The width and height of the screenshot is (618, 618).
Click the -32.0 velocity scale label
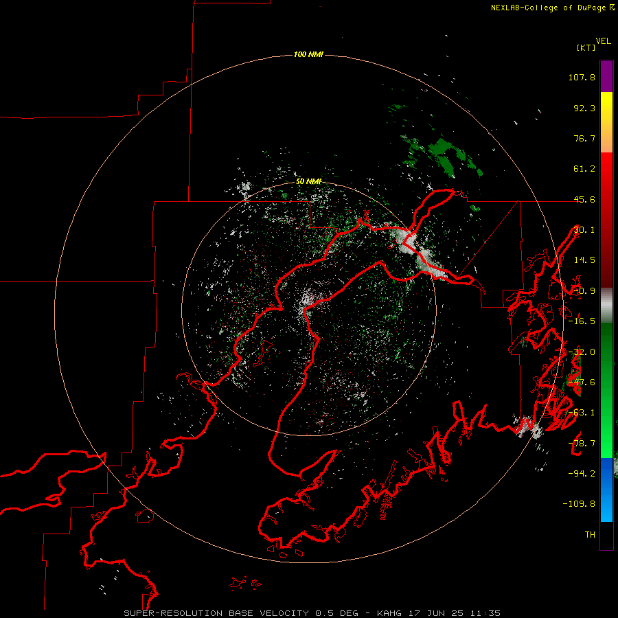(x=582, y=352)
